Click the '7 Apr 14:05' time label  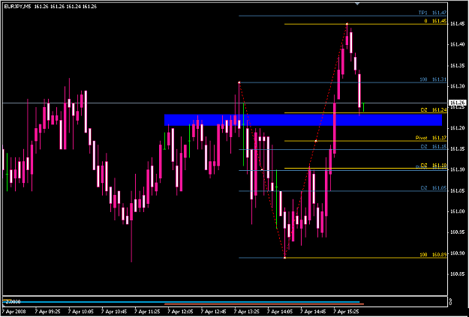(x=280, y=311)
